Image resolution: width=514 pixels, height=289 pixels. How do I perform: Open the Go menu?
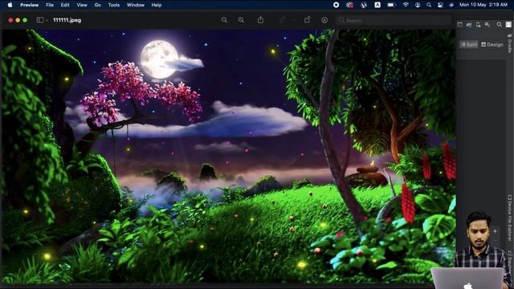[x=97, y=5]
